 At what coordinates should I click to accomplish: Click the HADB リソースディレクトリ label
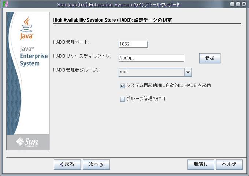tap(82, 56)
